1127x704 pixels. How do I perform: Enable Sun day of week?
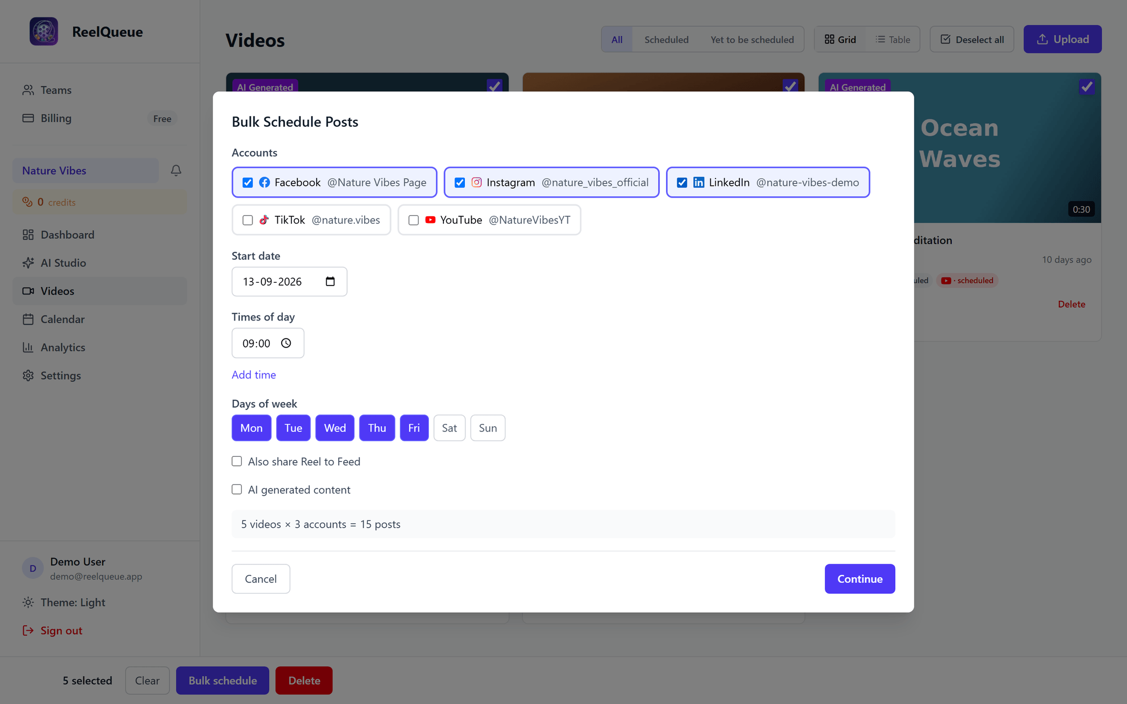(488, 428)
